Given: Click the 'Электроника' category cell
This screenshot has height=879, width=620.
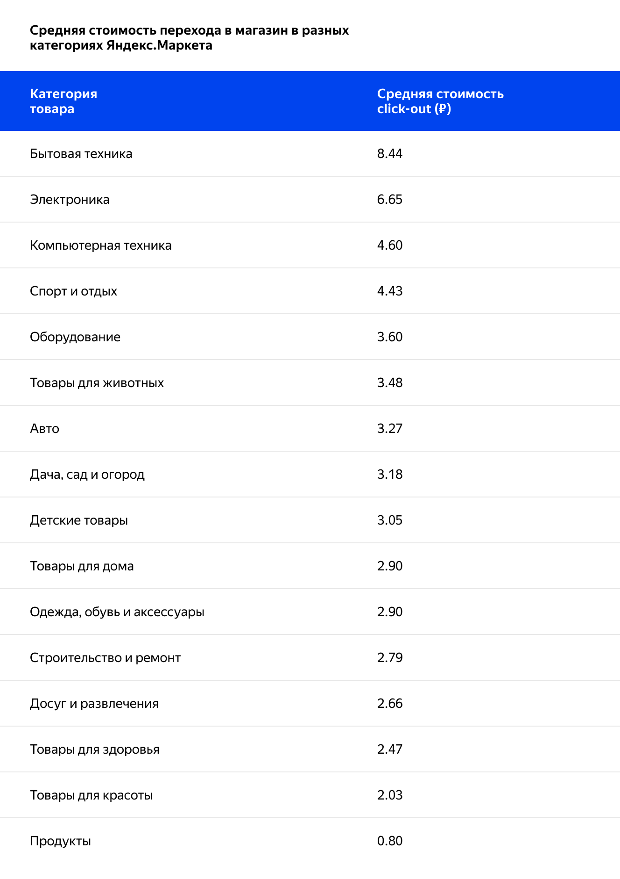Looking at the screenshot, I should [x=70, y=200].
